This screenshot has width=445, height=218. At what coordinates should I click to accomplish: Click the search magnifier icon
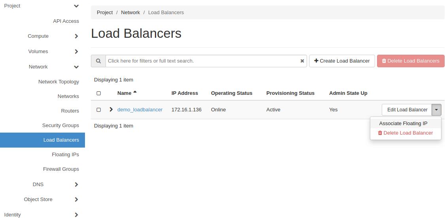[x=98, y=61]
